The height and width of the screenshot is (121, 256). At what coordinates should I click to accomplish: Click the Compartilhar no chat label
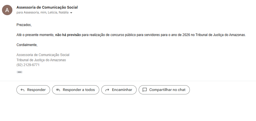(167, 90)
